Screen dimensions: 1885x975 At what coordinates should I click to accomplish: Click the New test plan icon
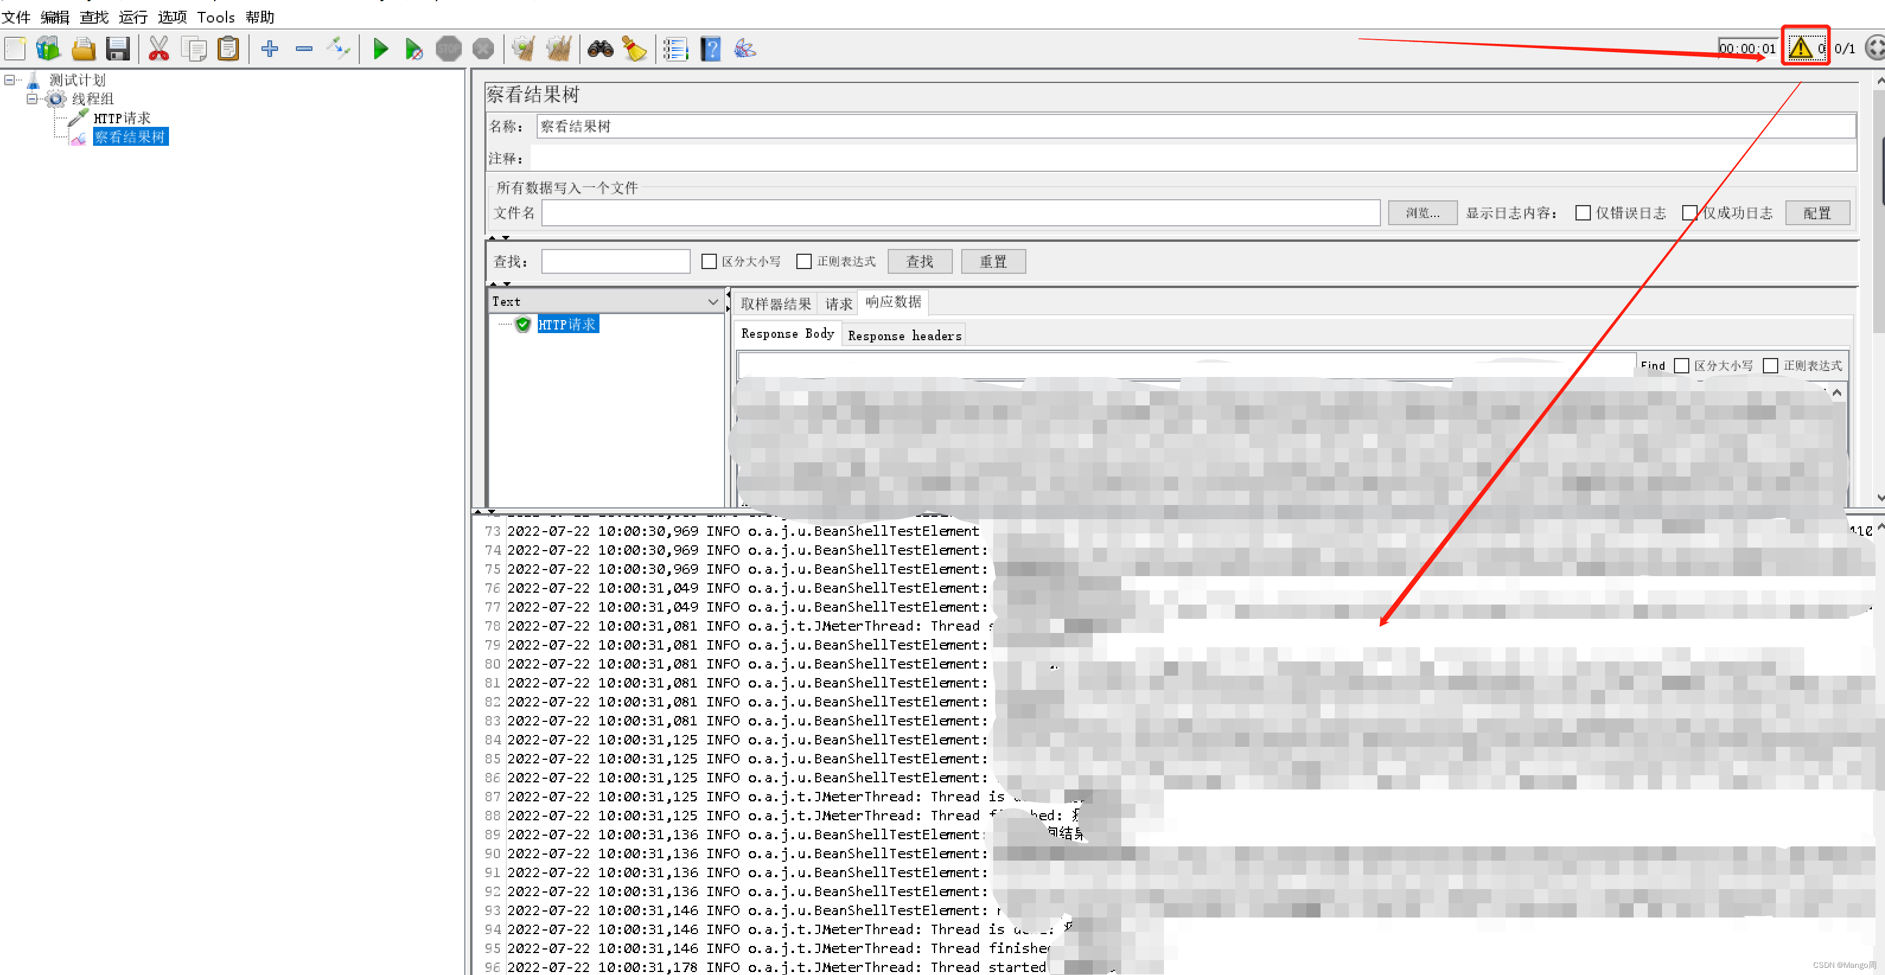[x=15, y=49]
